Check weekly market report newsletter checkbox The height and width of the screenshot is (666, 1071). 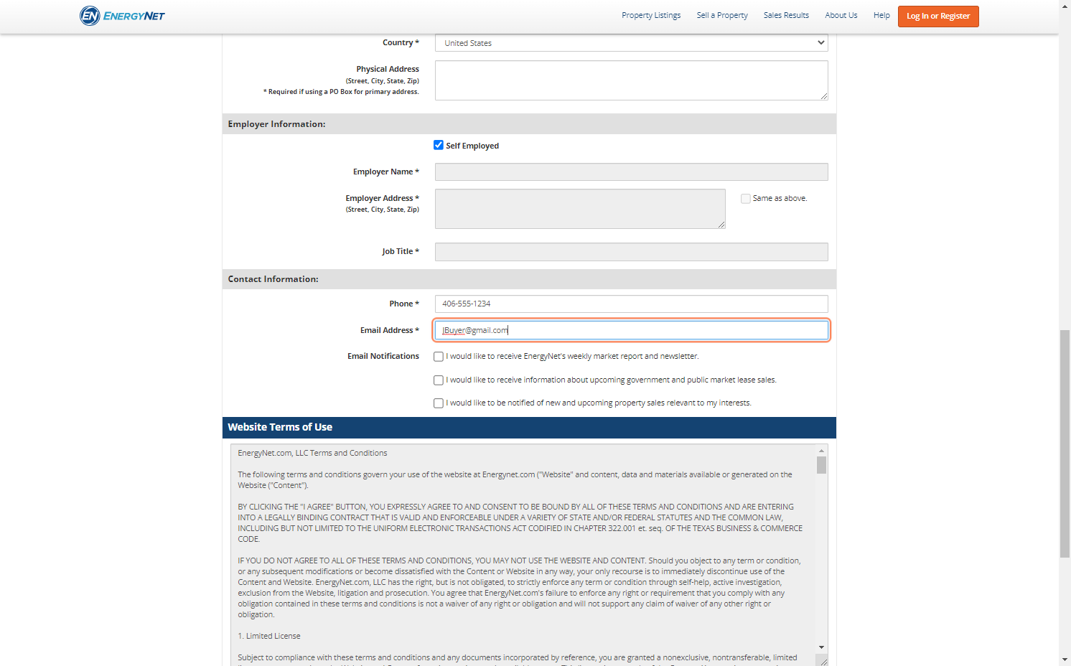(439, 357)
